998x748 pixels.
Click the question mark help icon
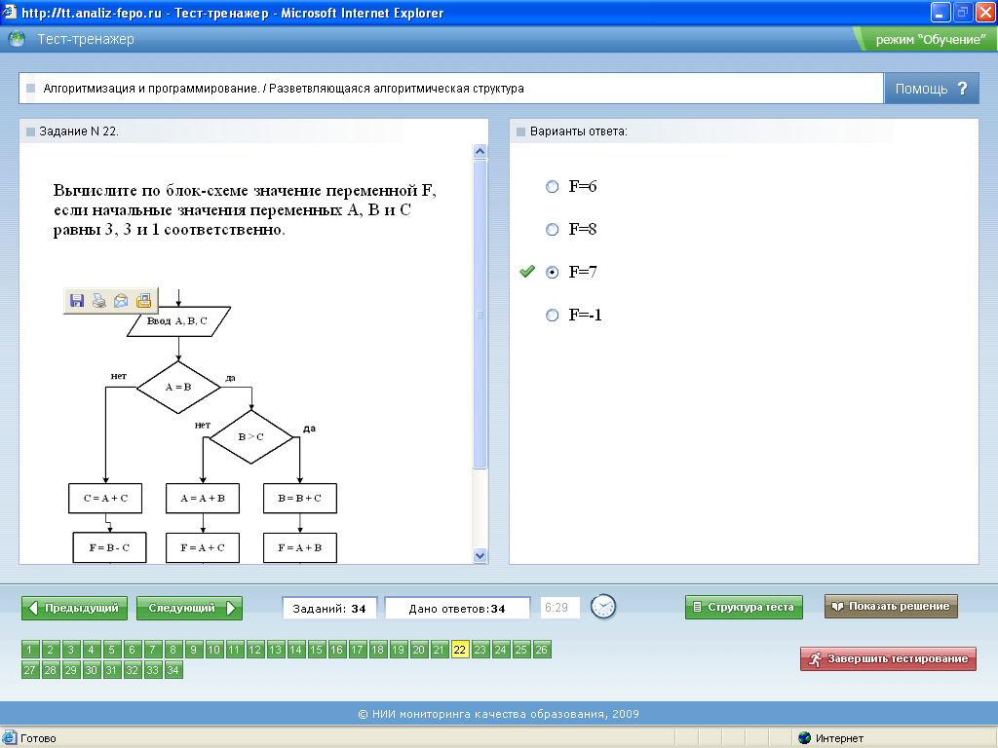(x=962, y=89)
